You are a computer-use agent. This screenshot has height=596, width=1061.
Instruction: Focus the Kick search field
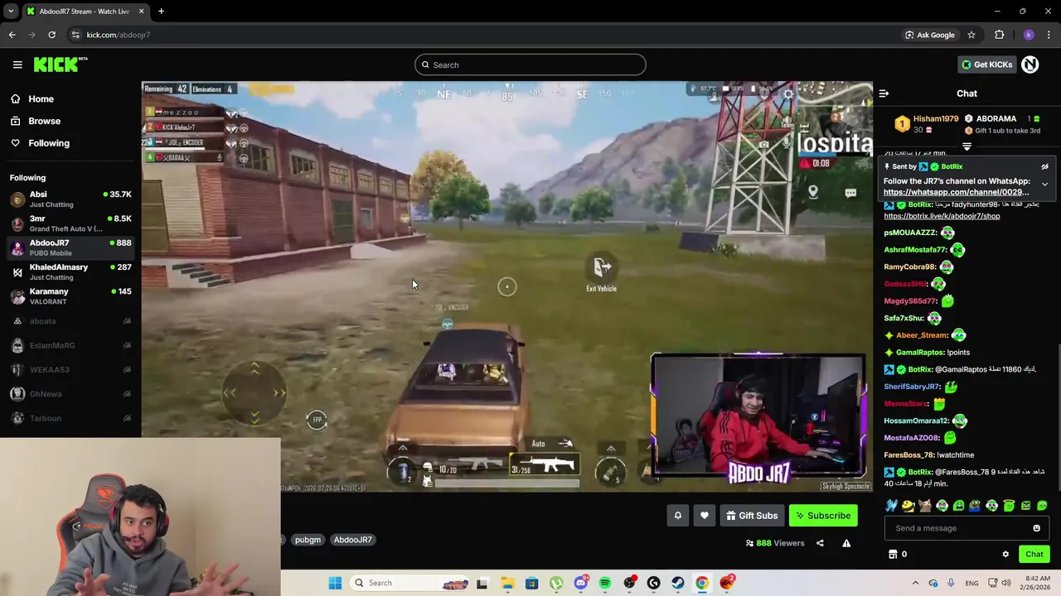530,65
